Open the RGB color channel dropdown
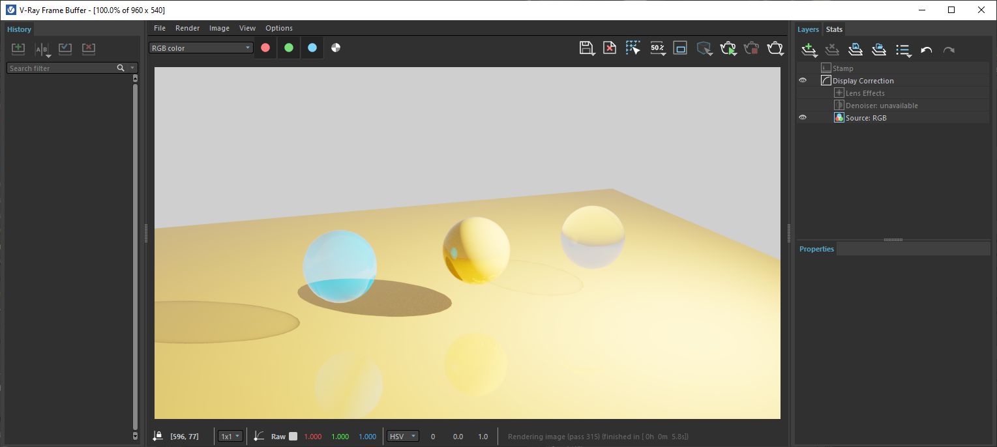This screenshot has width=997, height=447. (201, 48)
